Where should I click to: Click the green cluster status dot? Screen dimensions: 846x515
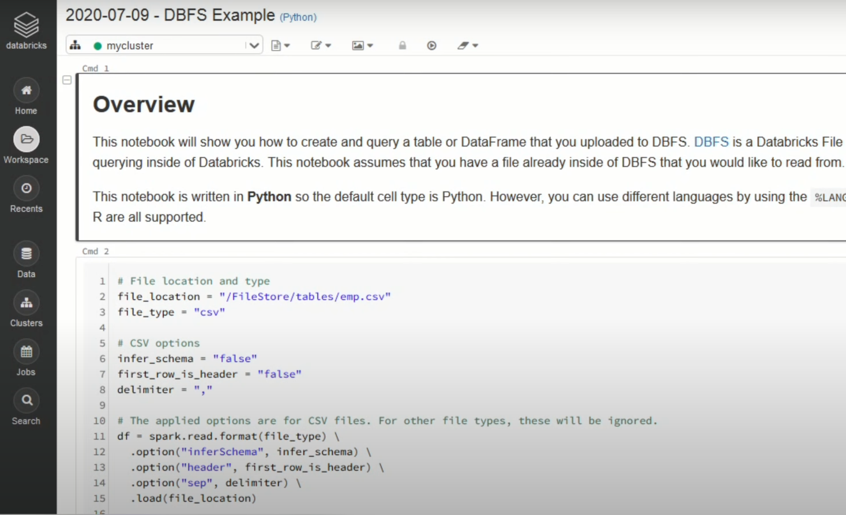coord(97,46)
